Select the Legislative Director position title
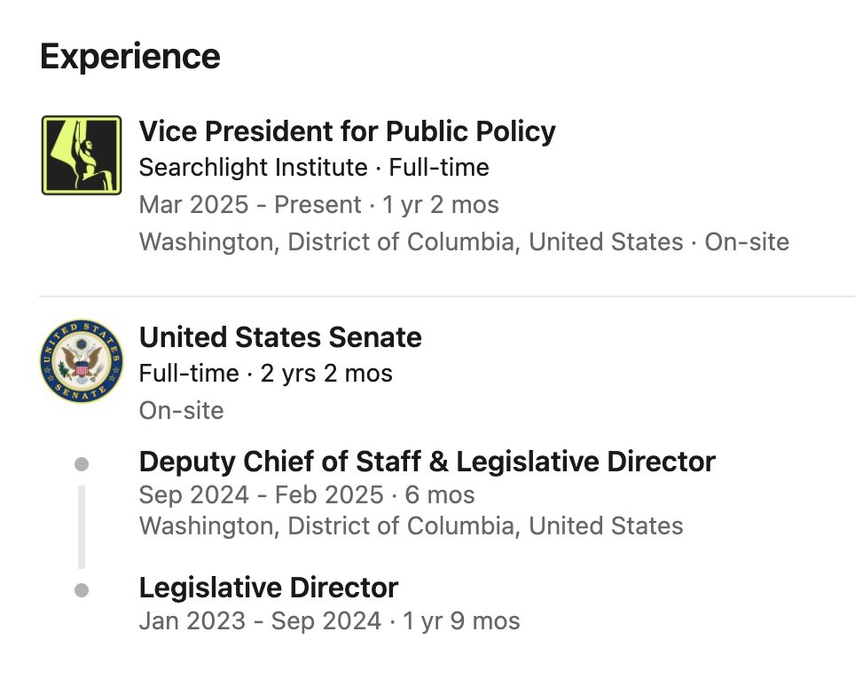 (x=269, y=588)
